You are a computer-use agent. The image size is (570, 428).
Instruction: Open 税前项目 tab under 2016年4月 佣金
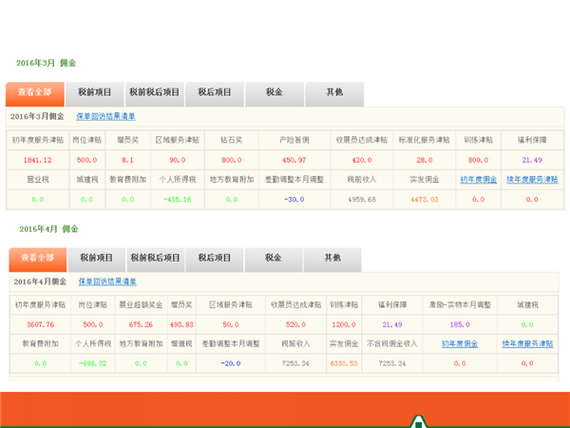[x=96, y=258]
